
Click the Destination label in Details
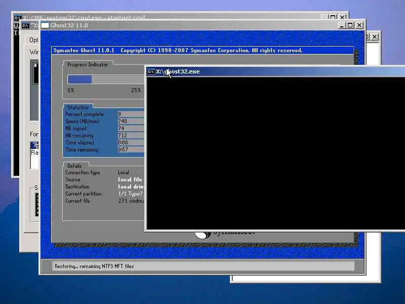pyautogui.click(x=77, y=186)
